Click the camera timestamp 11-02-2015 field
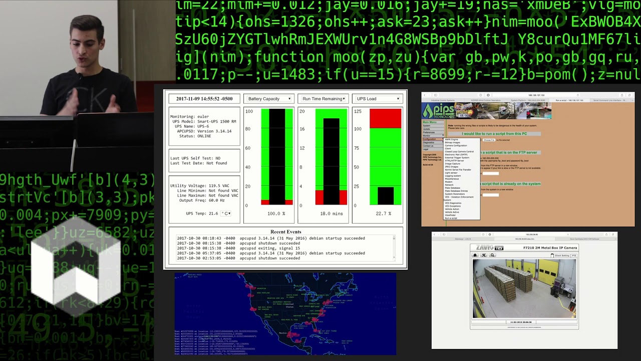 pyautogui.click(x=521, y=322)
